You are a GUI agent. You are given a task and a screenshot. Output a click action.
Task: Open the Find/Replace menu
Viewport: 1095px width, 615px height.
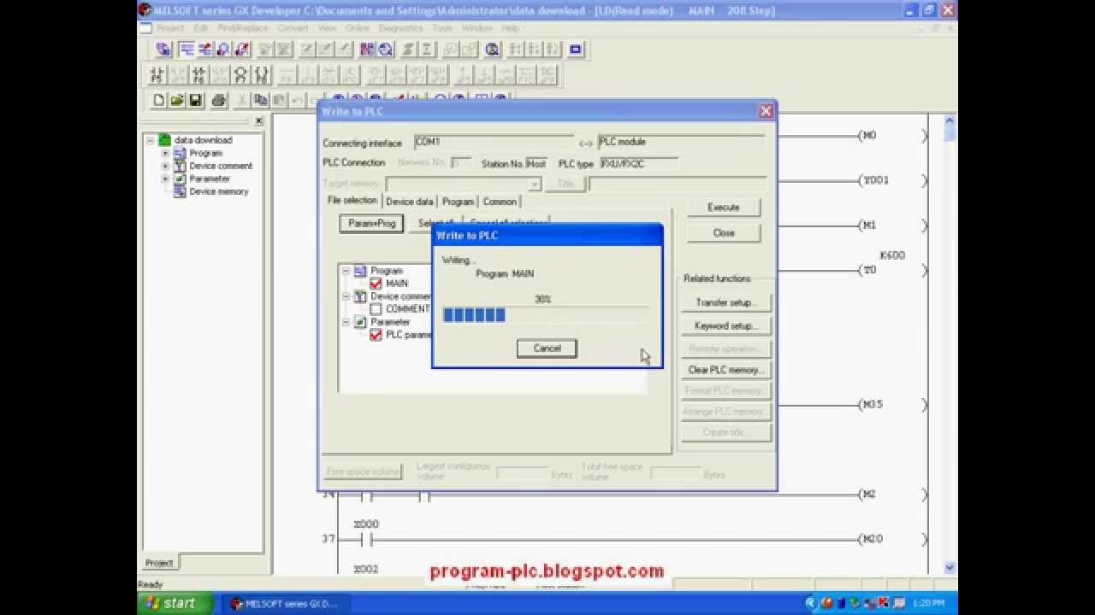click(243, 28)
